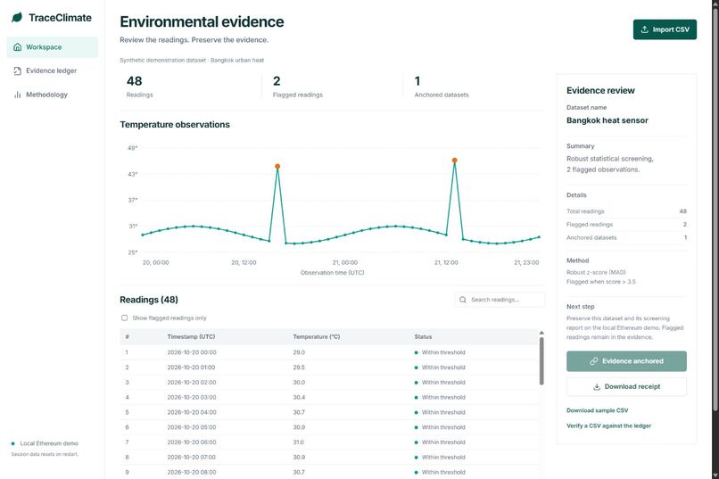Image resolution: width=719 pixels, height=479 pixels.
Task: Open Verify a CSV against the ledger
Action: pos(608,425)
